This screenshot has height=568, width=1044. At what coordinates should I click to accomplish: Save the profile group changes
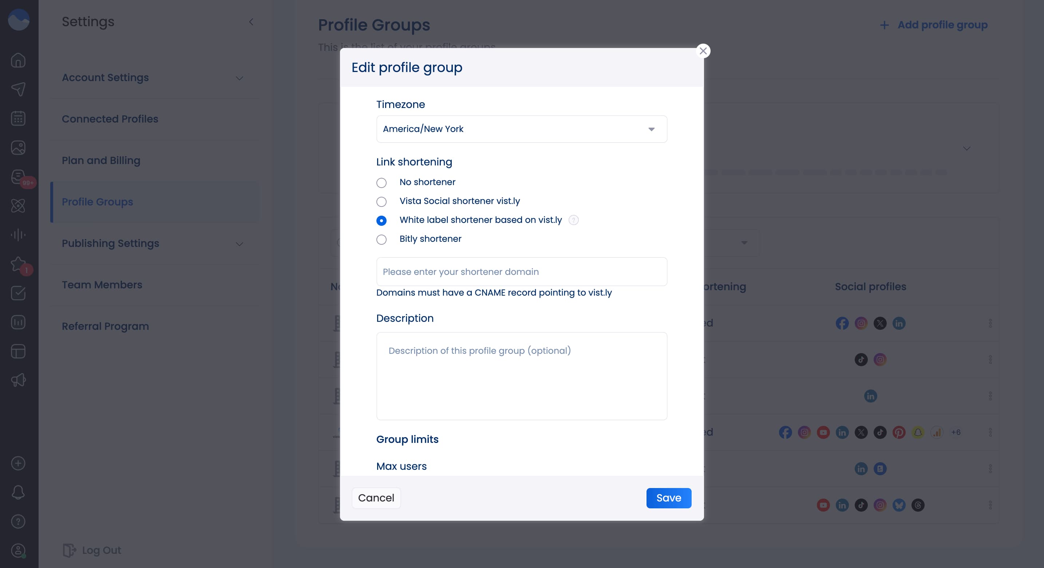(x=669, y=497)
